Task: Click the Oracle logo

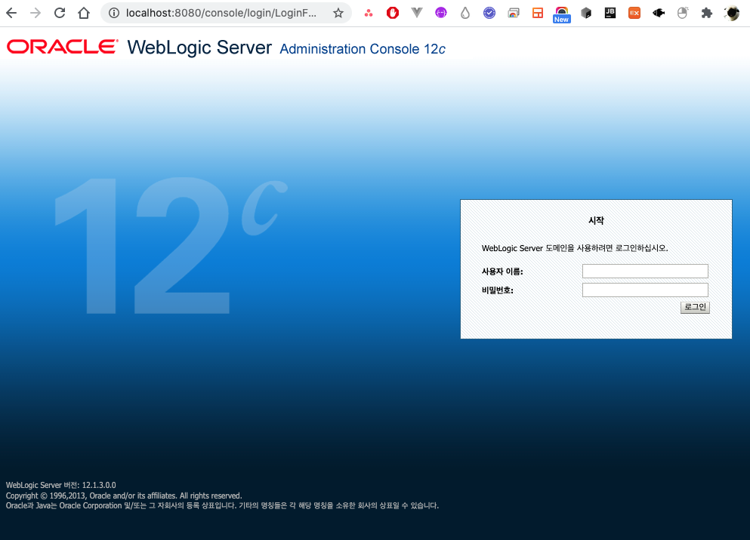Action: [x=63, y=47]
